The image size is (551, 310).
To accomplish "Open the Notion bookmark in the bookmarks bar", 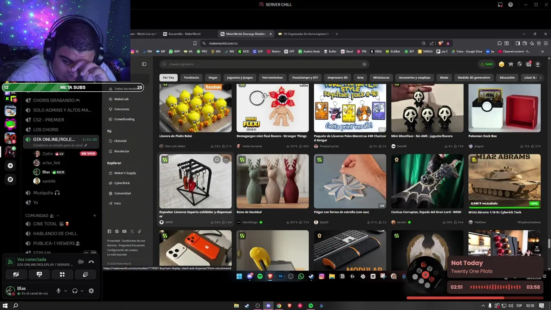I will [x=274, y=52].
